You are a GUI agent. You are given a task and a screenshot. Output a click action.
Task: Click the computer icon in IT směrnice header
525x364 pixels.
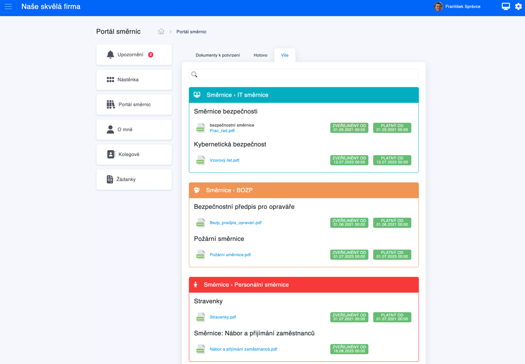(197, 95)
